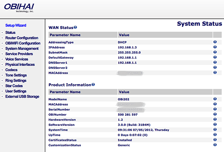Viewport: 224px width, 152px height.
Task: Go to Tone Settings section
Action: [16, 75]
